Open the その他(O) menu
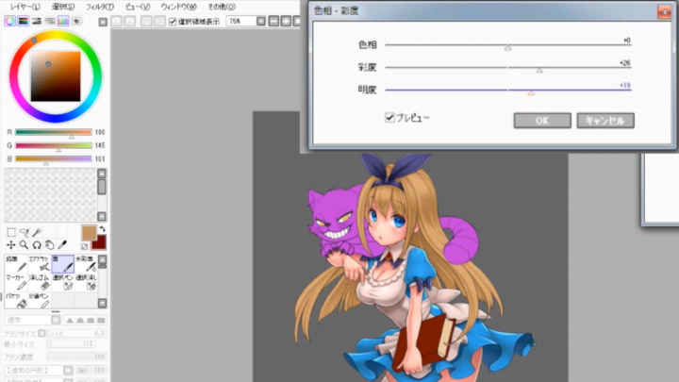Image resolution: width=679 pixels, height=382 pixels. (222, 7)
